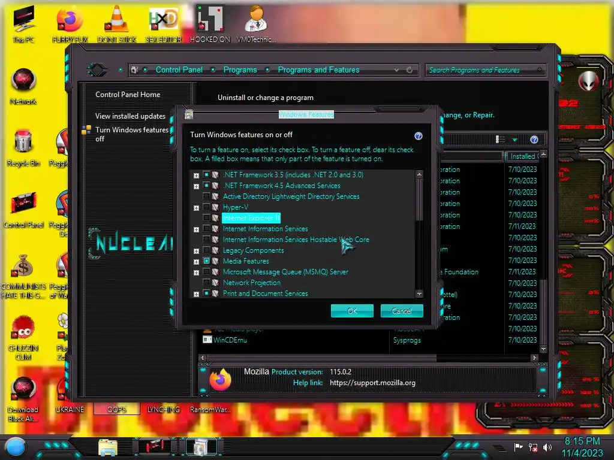Screen dimensions: 614x460
Task: Click the help icon in Windows Features
Action: tap(419, 136)
